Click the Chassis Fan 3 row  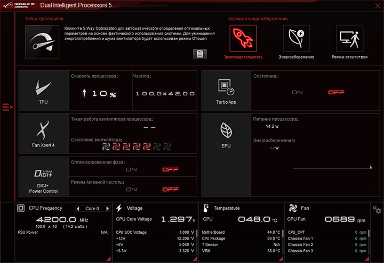pyautogui.click(x=327, y=251)
